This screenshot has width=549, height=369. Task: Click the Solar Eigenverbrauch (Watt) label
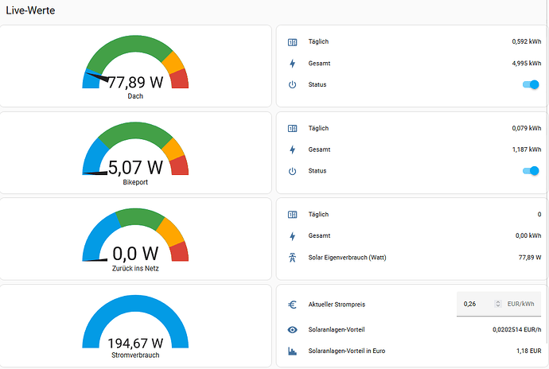tap(350, 258)
